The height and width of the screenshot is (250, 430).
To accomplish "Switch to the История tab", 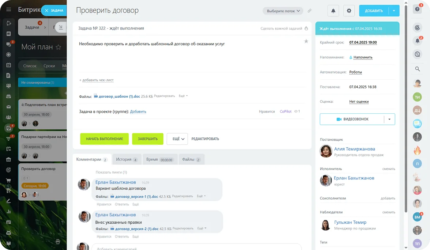I will (127, 159).
